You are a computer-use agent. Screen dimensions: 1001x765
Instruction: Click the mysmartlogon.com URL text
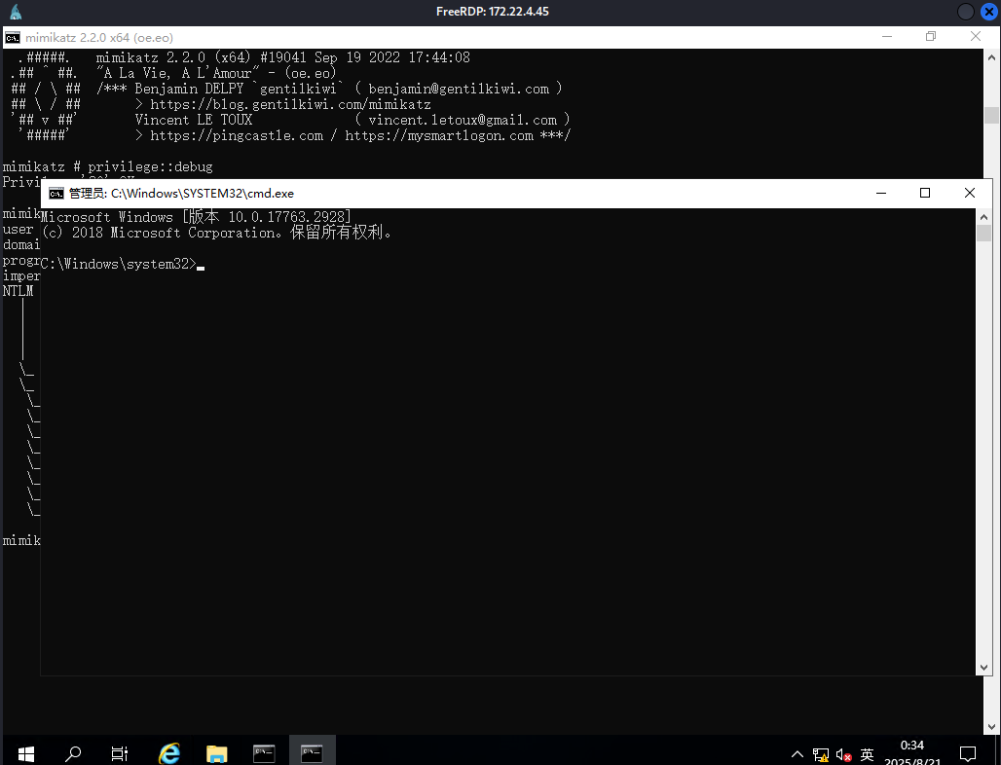[439, 135]
